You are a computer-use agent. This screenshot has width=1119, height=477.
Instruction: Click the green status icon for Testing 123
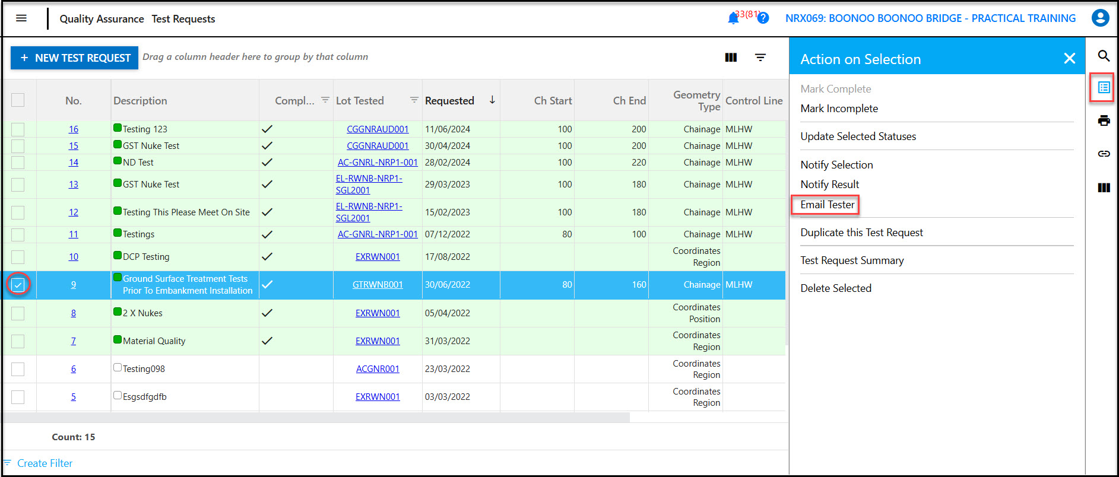click(118, 128)
